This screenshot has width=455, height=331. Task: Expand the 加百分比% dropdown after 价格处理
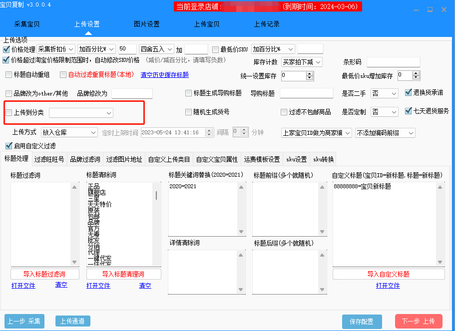tap(96, 49)
